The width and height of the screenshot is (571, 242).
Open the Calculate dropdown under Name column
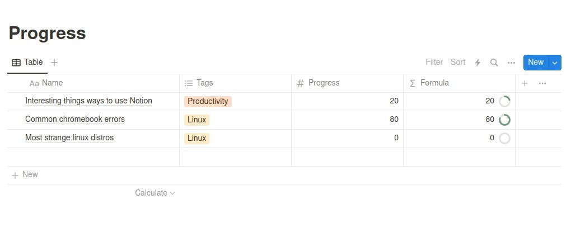(155, 193)
